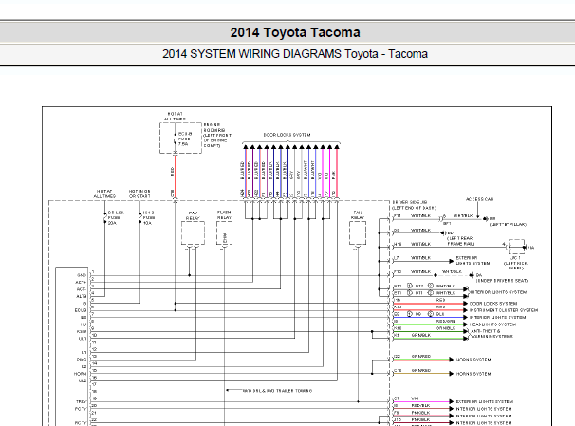Select the HEADLIGHTS SYSTEM label
The height and width of the screenshot is (426, 575).
[x=492, y=324]
